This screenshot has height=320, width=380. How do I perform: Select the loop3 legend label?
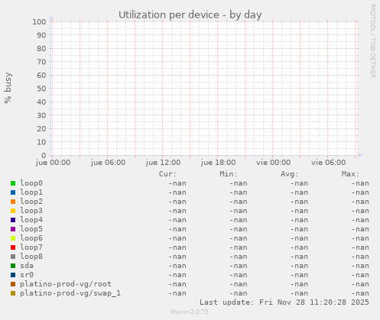point(31,211)
